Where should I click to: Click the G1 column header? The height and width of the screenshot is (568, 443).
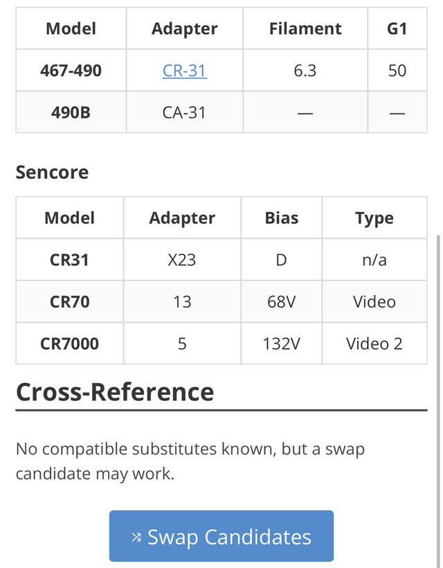[397, 28]
